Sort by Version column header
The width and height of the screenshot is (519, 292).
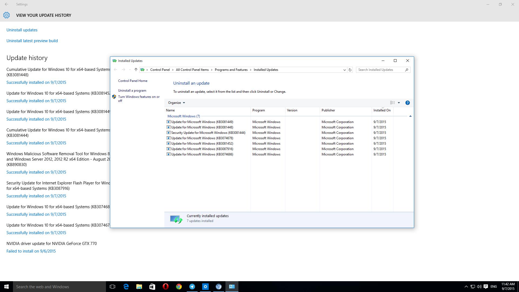[303, 110]
